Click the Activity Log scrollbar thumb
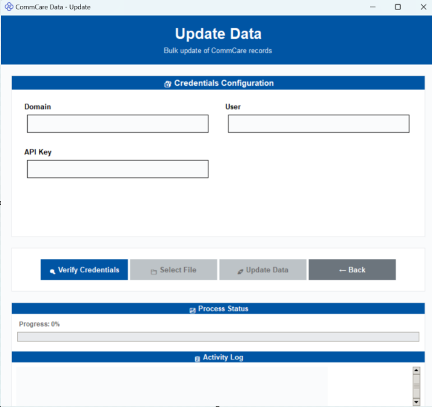This screenshot has width=432, height=407. (x=416, y=386)
